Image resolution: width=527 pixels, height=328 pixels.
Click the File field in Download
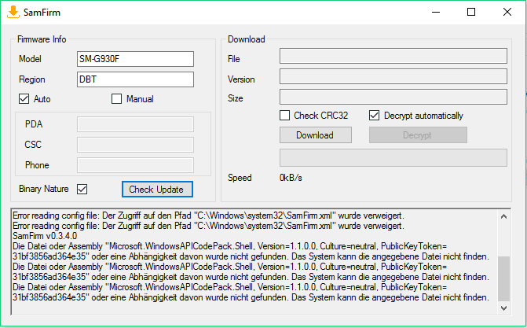(x=393, y=56)
